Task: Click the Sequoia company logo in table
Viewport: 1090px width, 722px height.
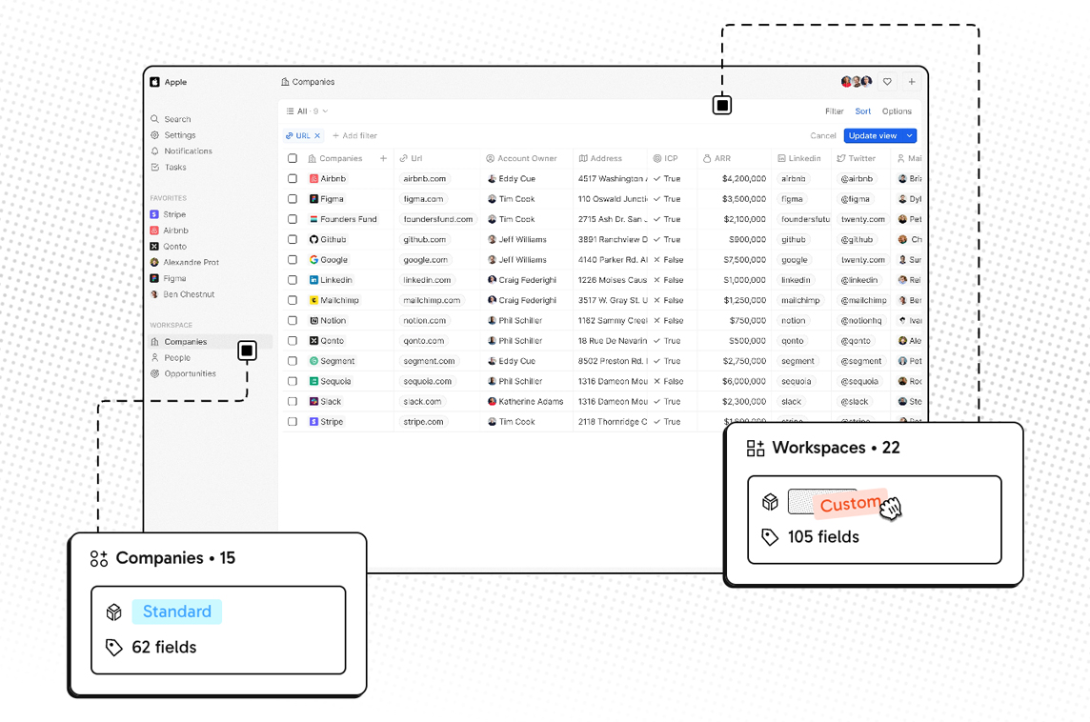Action: click(x=313, y=382)
